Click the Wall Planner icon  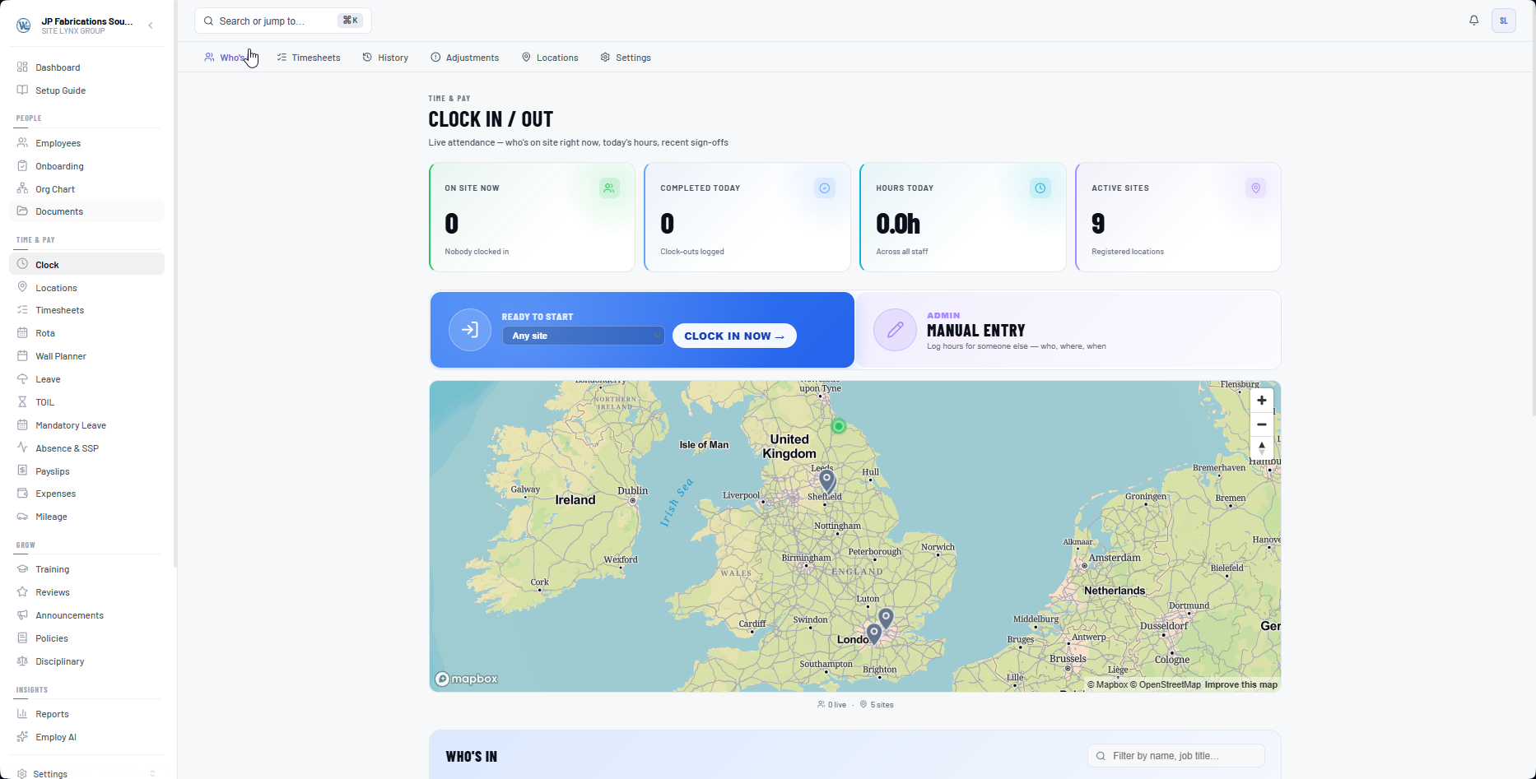point(22,356)
